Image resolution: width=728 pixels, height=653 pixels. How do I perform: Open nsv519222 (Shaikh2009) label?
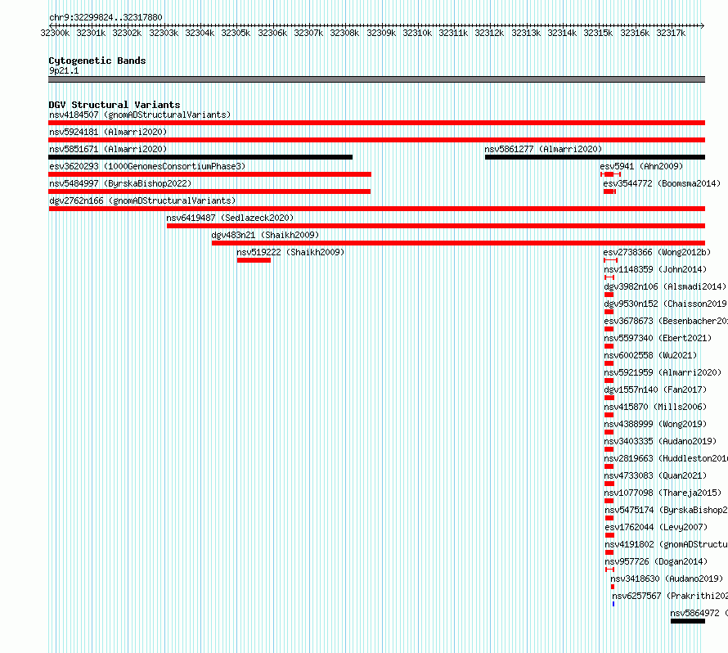click(x=290, y=252)
